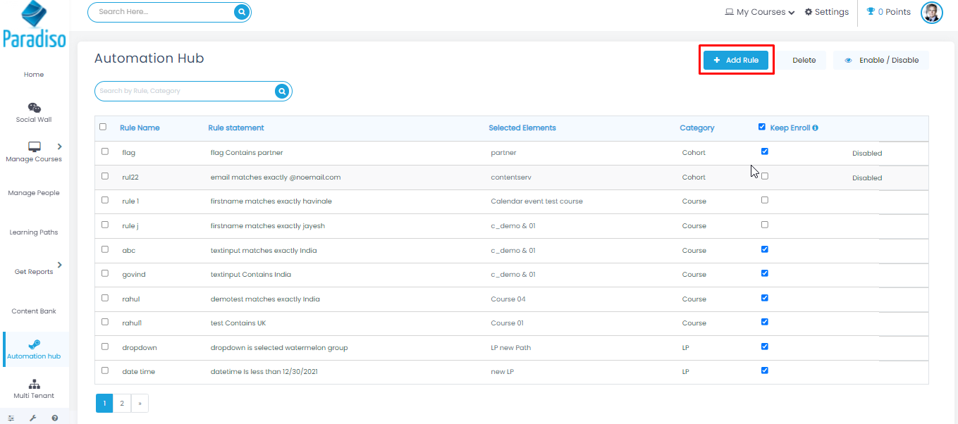Viewport: 958px width, 424px height.
Task: Open the user profile avatar
Action: pos(931,12)
